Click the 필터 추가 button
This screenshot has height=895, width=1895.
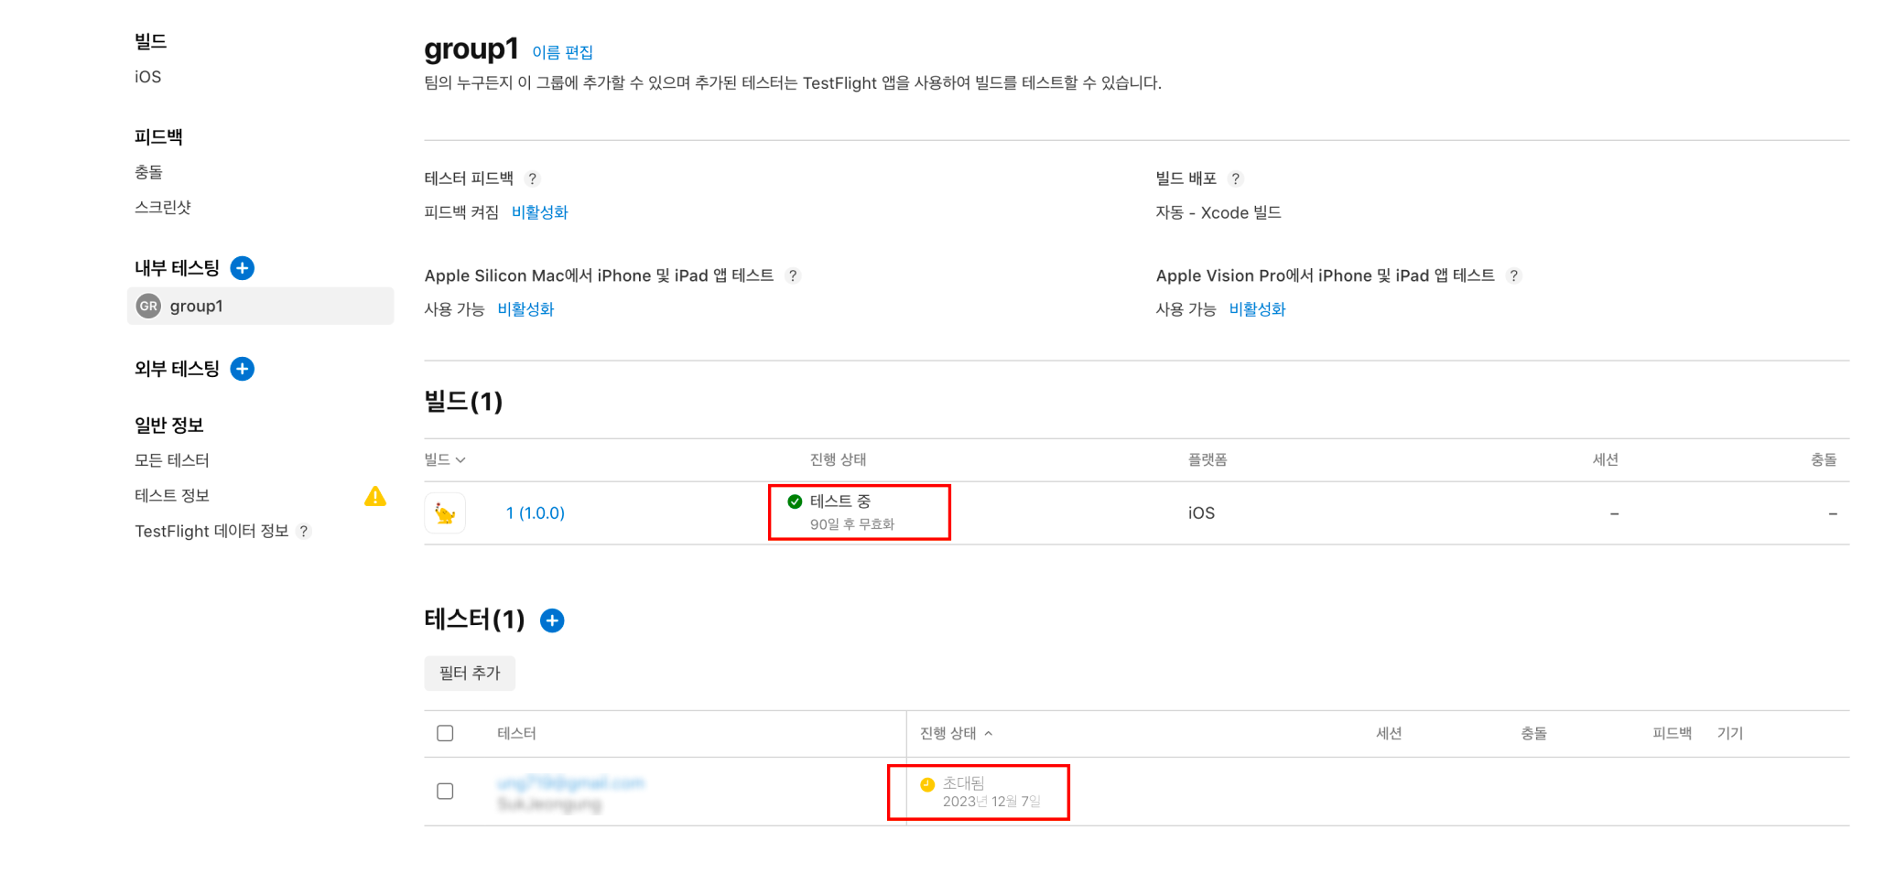point(470,674)
